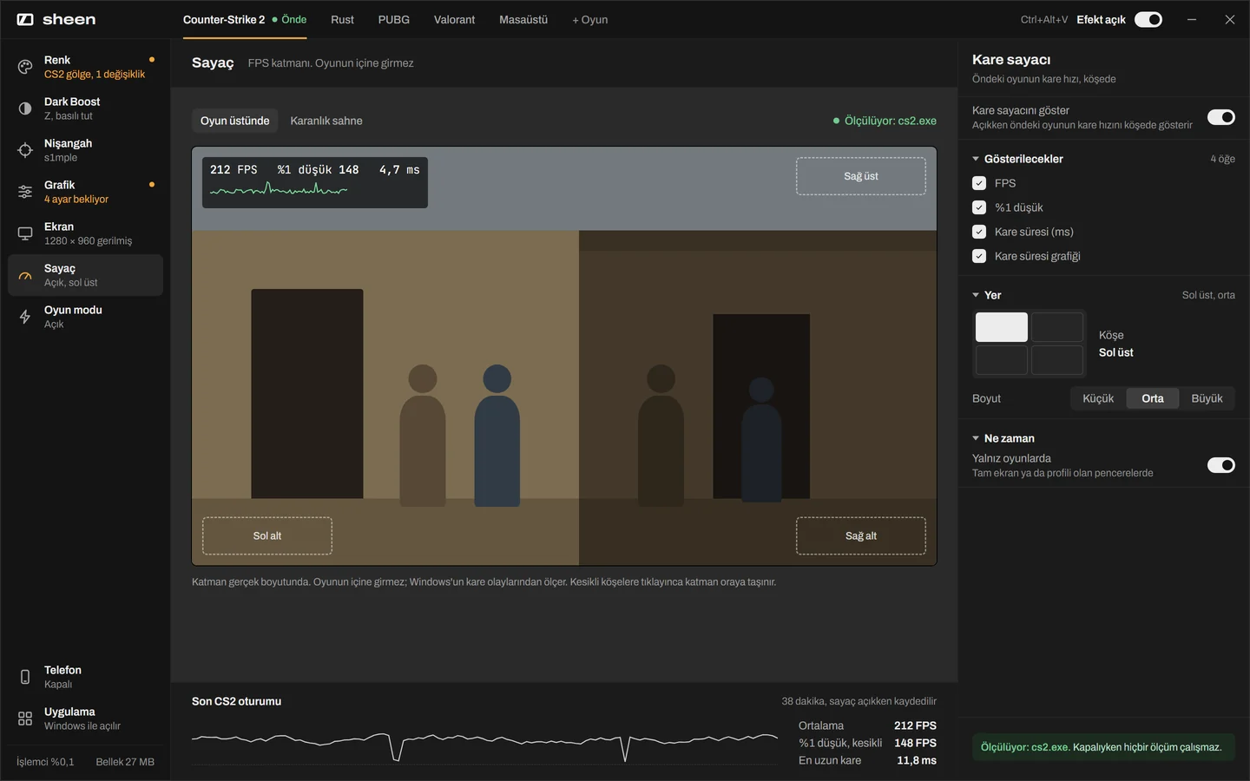Turn off Kare sayacını göster switch
The height and width of the screenshot is (781, 1250).
tap(1221, 117)
